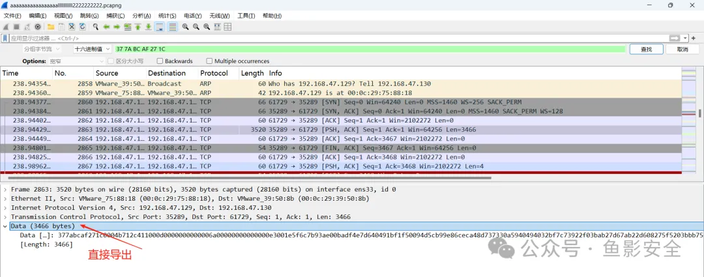Open the 宽窄 Options dropdown
Viewport: 704px width, 277px height.
(76, 61)
